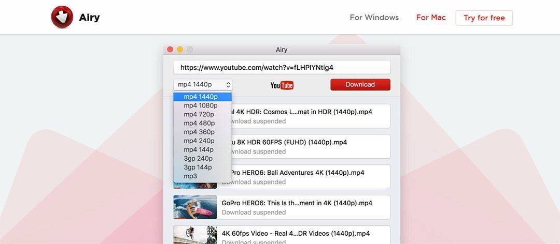Select mp4 1080p from the list
This screenshot has width=560, height=244.
(x=203, y=105)
